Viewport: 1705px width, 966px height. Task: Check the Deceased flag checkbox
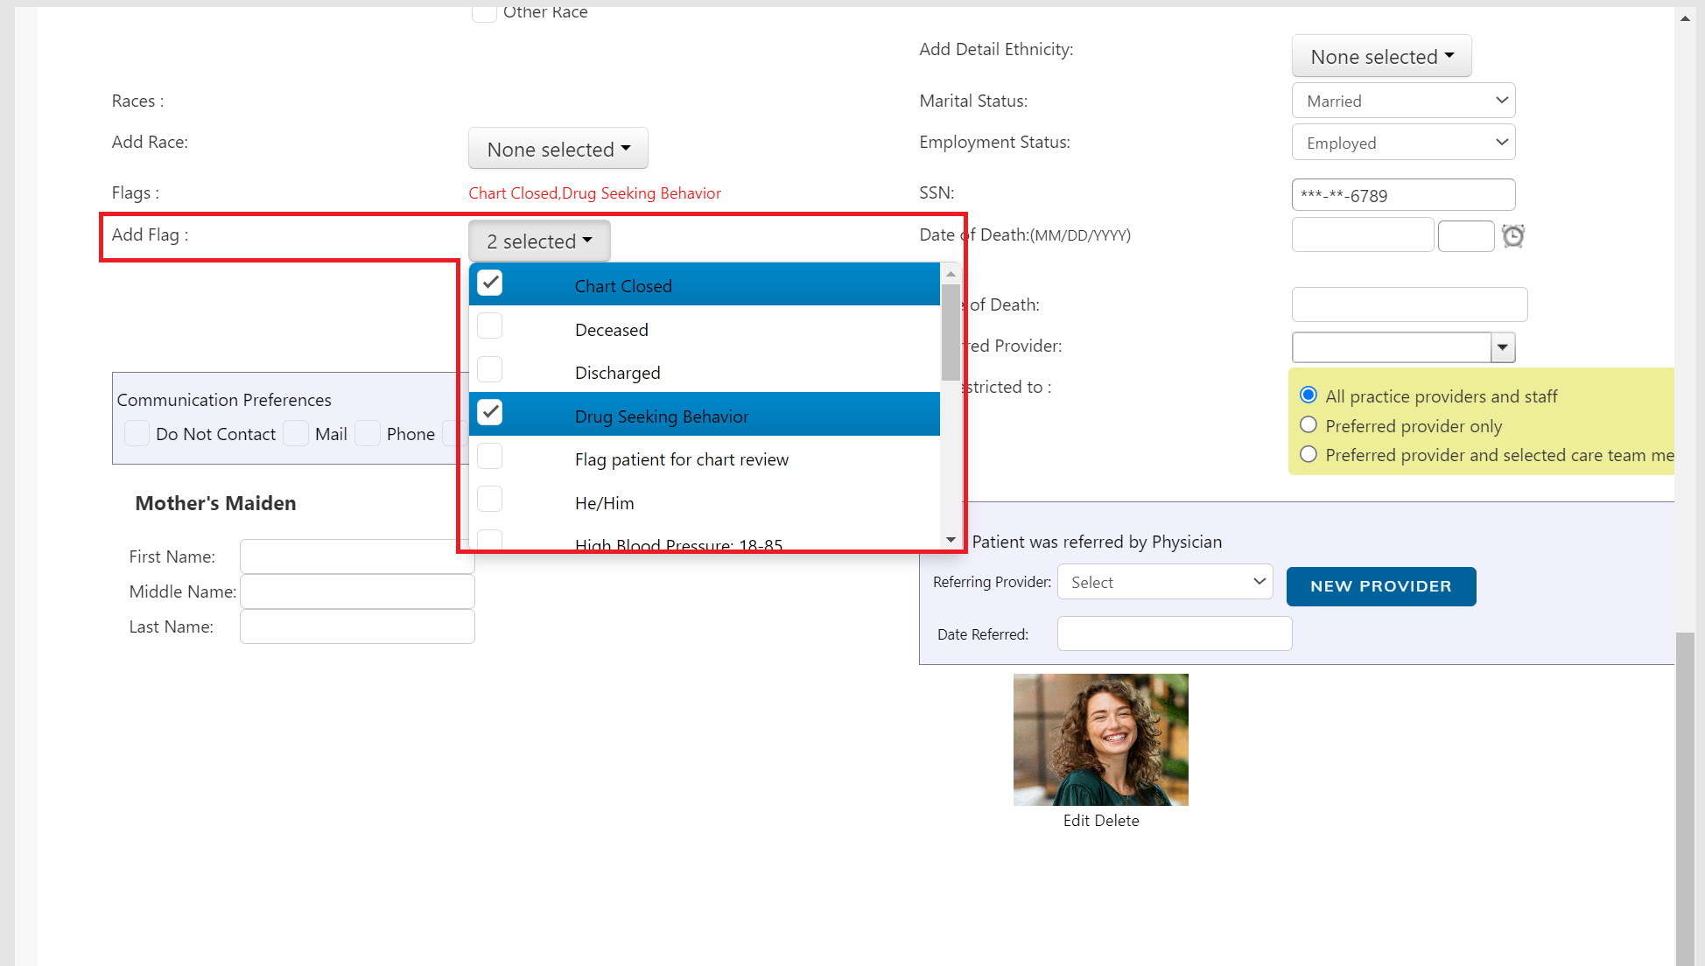pos(489,325)
